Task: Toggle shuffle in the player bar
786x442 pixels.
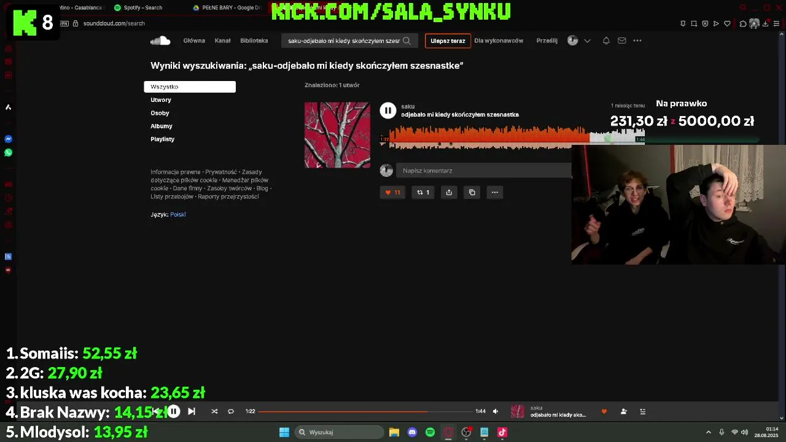Action: 214,411
